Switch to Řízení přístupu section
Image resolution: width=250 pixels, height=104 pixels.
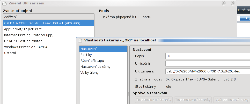point(103,61)
